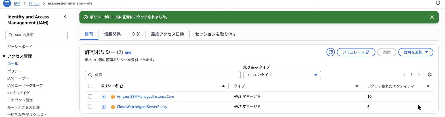Click the IAM breadcrumb link
The height and width of the screenshot is (117, 445).
click(x=17, y=3)
